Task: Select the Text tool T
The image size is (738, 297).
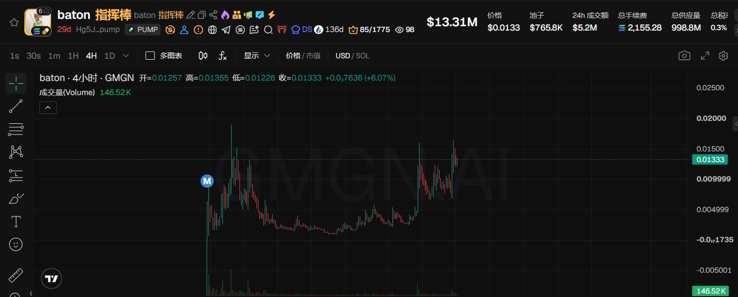Action: pos(16,222)
